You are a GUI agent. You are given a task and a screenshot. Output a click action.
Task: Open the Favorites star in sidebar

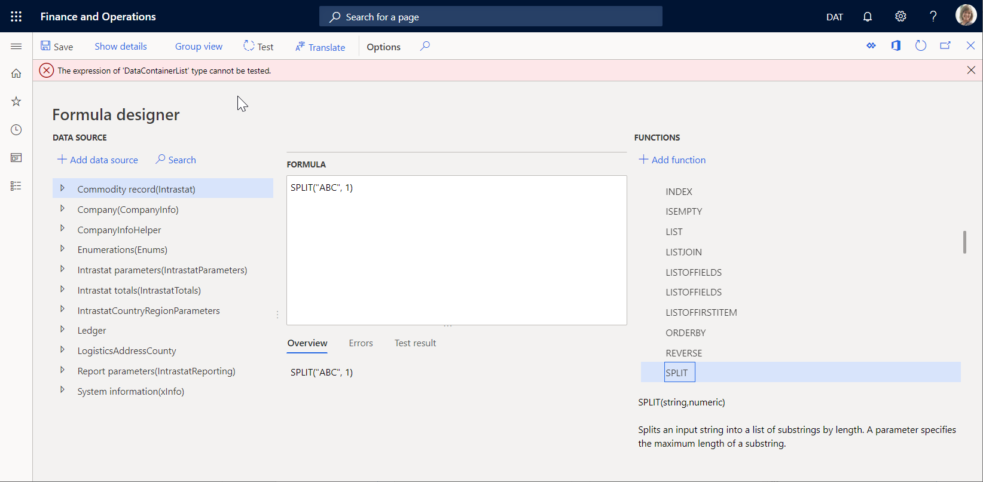coord(16,102)
